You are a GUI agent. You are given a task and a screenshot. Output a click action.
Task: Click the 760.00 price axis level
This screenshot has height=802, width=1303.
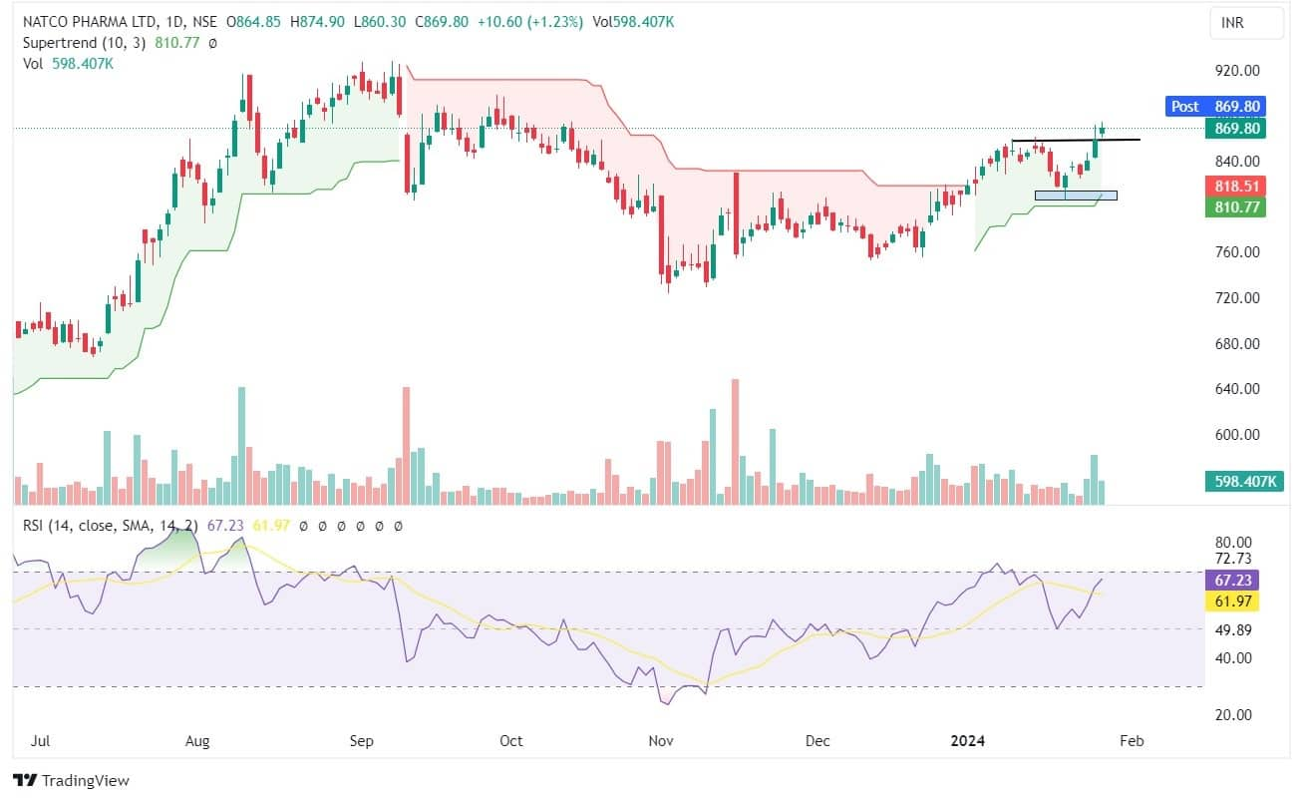coord(1236,252)
